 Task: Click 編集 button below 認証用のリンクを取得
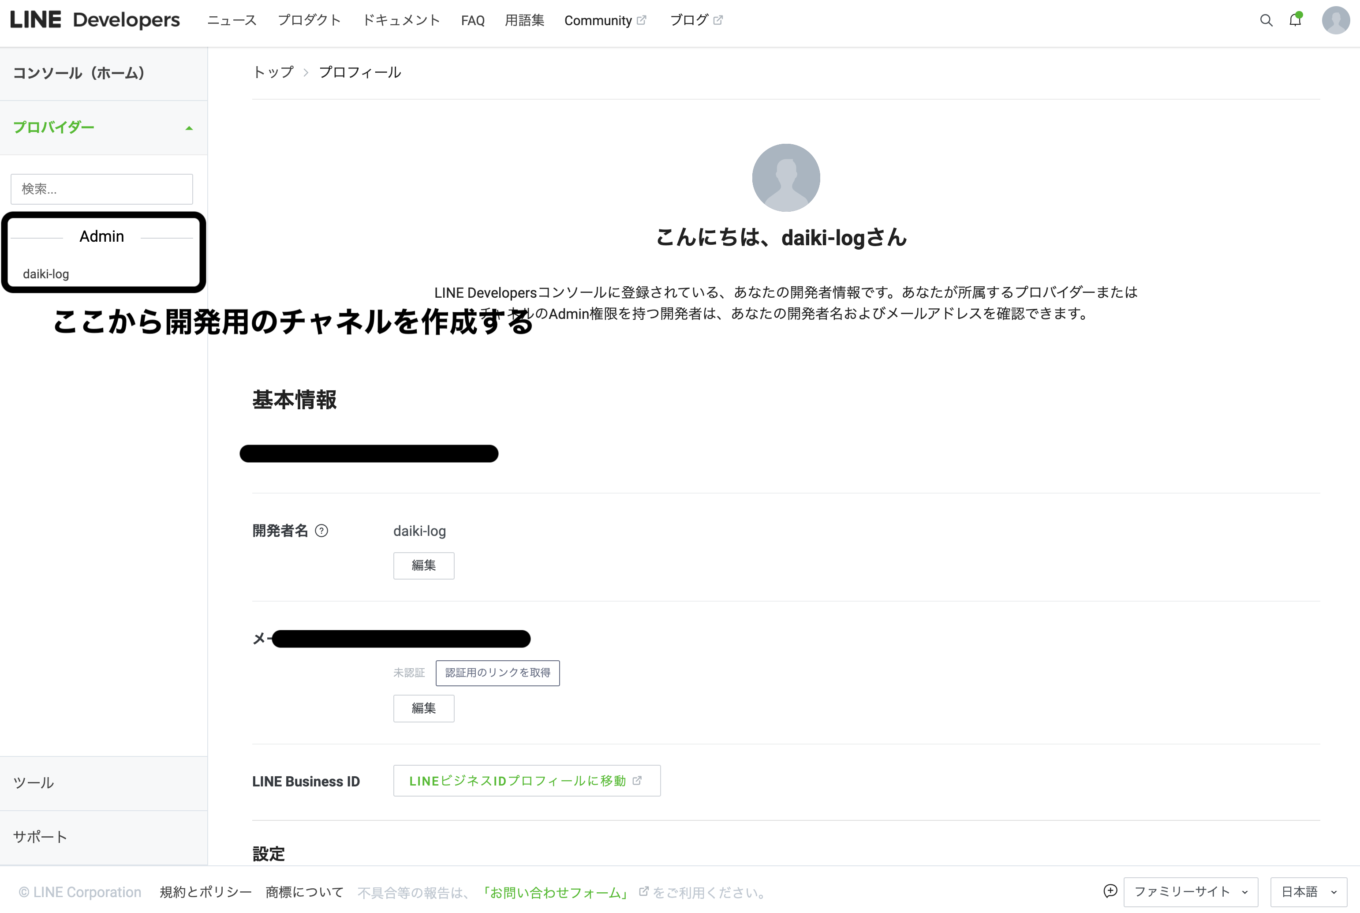pyautogui.click(x=424, y=709)
